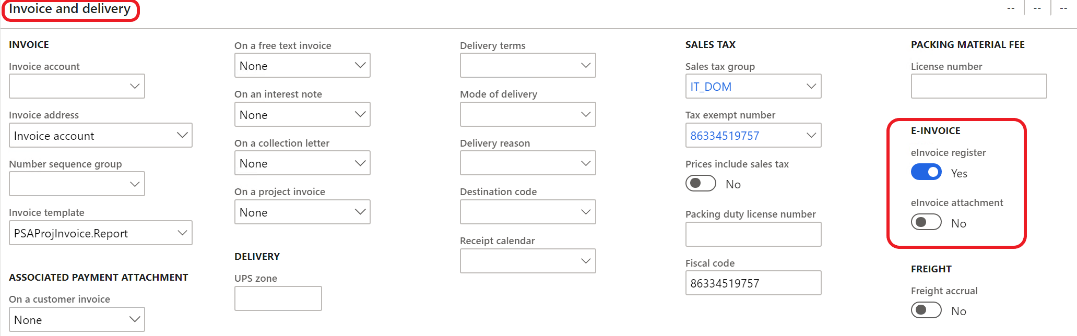The image size is (1077, 336).
Task: Turn on Prices include sales tax
Action: point(700,183)
